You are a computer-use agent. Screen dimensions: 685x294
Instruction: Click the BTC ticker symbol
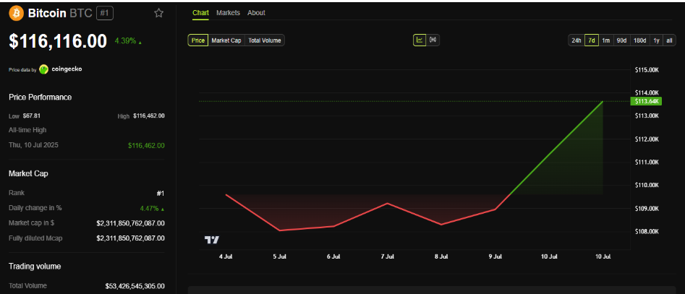(80, 13)
